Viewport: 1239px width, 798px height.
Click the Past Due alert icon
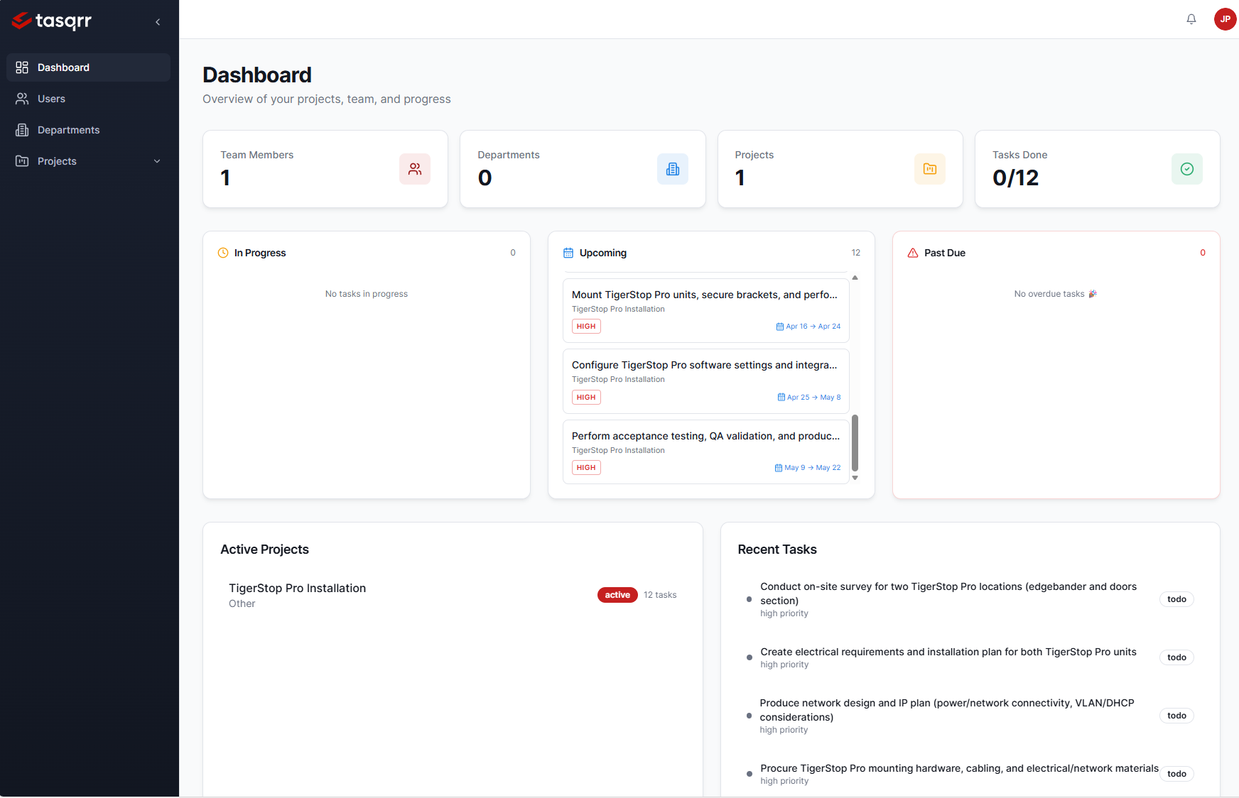pos(912,252)
